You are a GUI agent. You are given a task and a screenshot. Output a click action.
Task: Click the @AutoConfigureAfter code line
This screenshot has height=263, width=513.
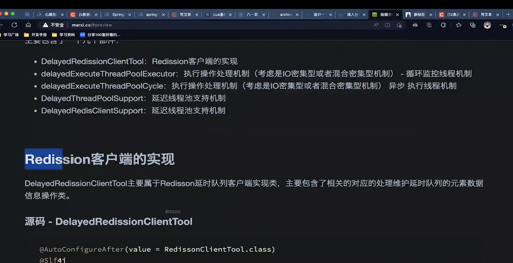pyautogui.click(x=157, y=249)
